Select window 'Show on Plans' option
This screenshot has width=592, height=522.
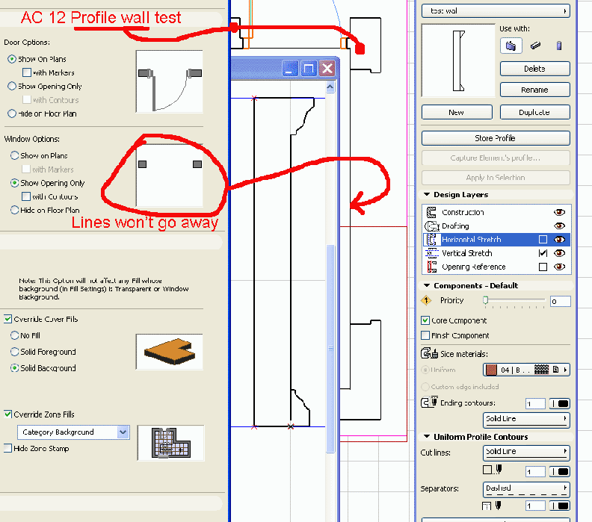click(15, 155)
